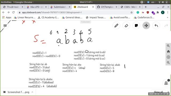Open the en input language dropdown
171x96 pixels.
click(153, 2)
